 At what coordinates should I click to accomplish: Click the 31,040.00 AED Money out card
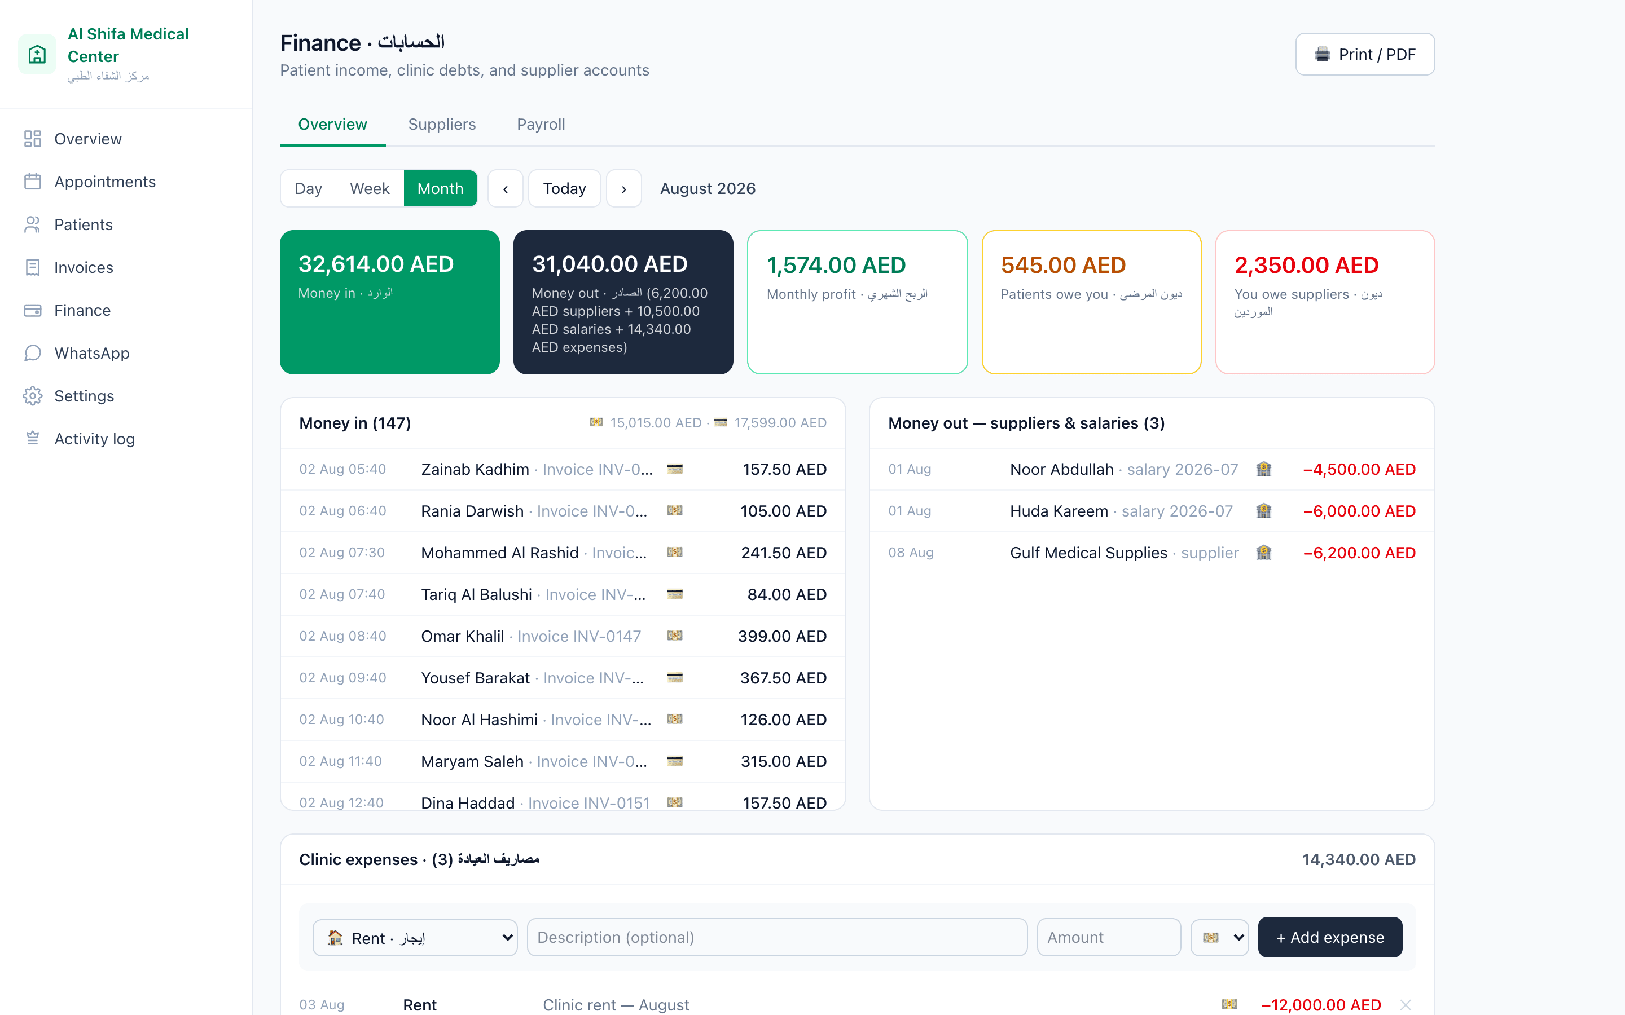pos(623,302)
